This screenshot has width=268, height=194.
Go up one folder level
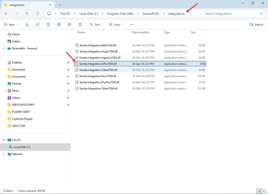coord(27,14)
